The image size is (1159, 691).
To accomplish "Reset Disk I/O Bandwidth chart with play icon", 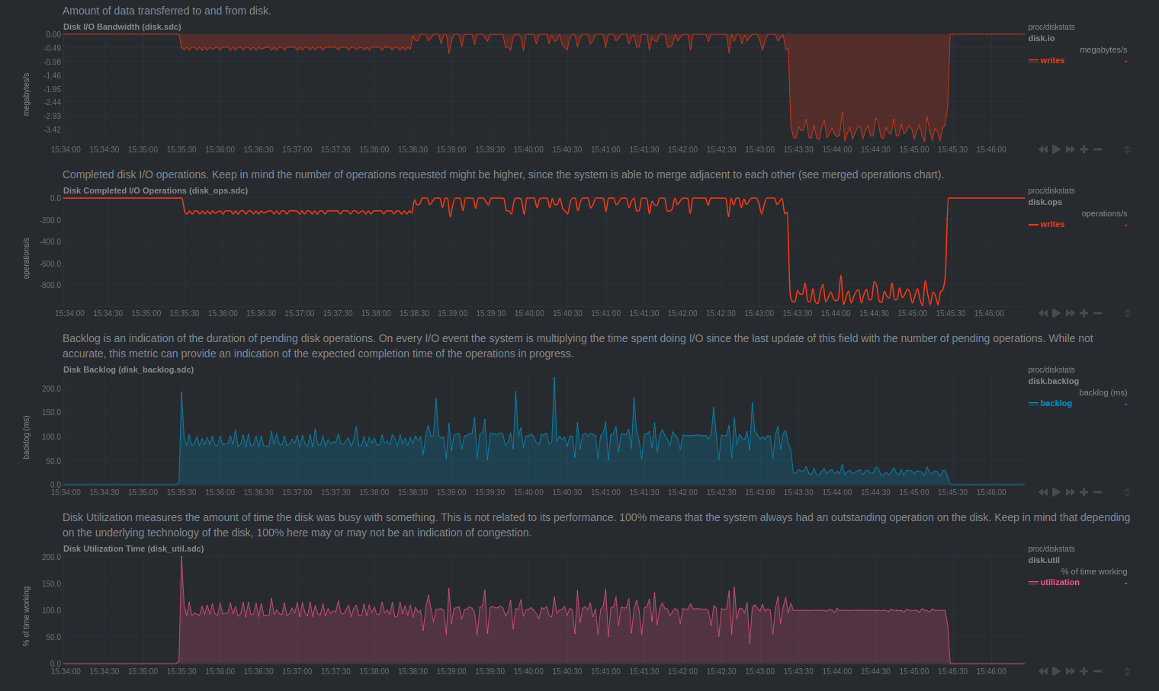I will coord(1057,149).
